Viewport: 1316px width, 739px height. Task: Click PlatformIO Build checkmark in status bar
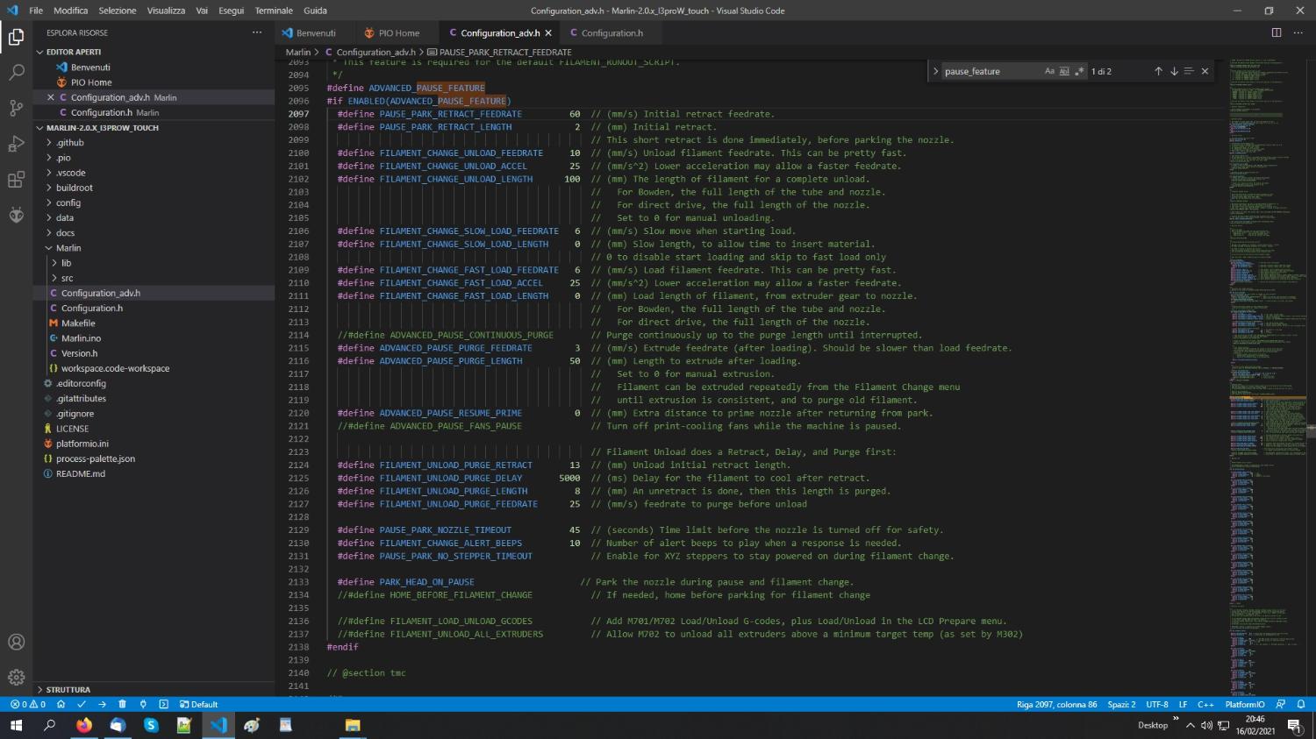tap(82, 704)
